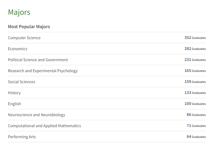Select Computational and Applied Mathematics major
Image resolution: width=214 pixels, height=143 pixels.
44,126
